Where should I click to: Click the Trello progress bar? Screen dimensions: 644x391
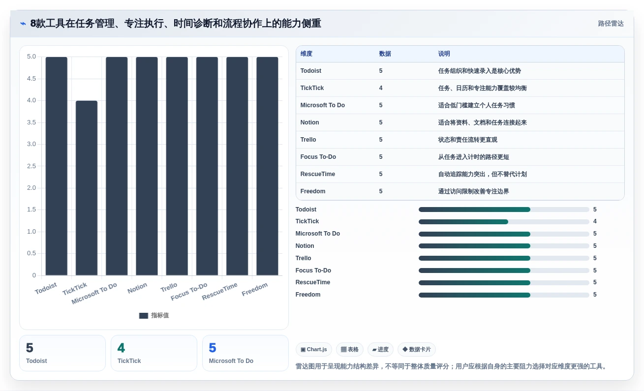click(504, 258)
